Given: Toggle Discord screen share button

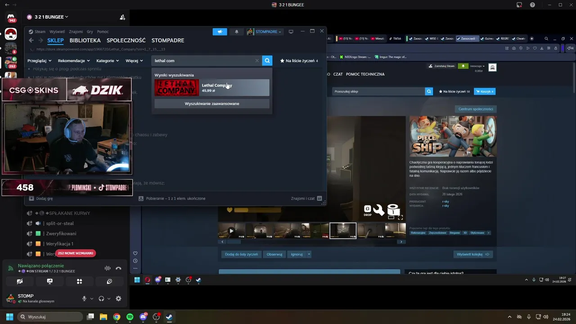Looking at the screenshot, I should [49, 281].
